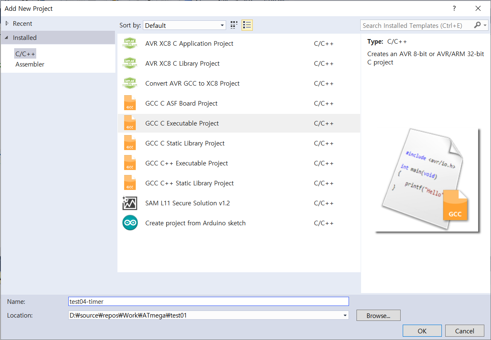Click the GCC C++ Executable Project icon
This screenshot has width=491, height=340.
pos(130,163)
